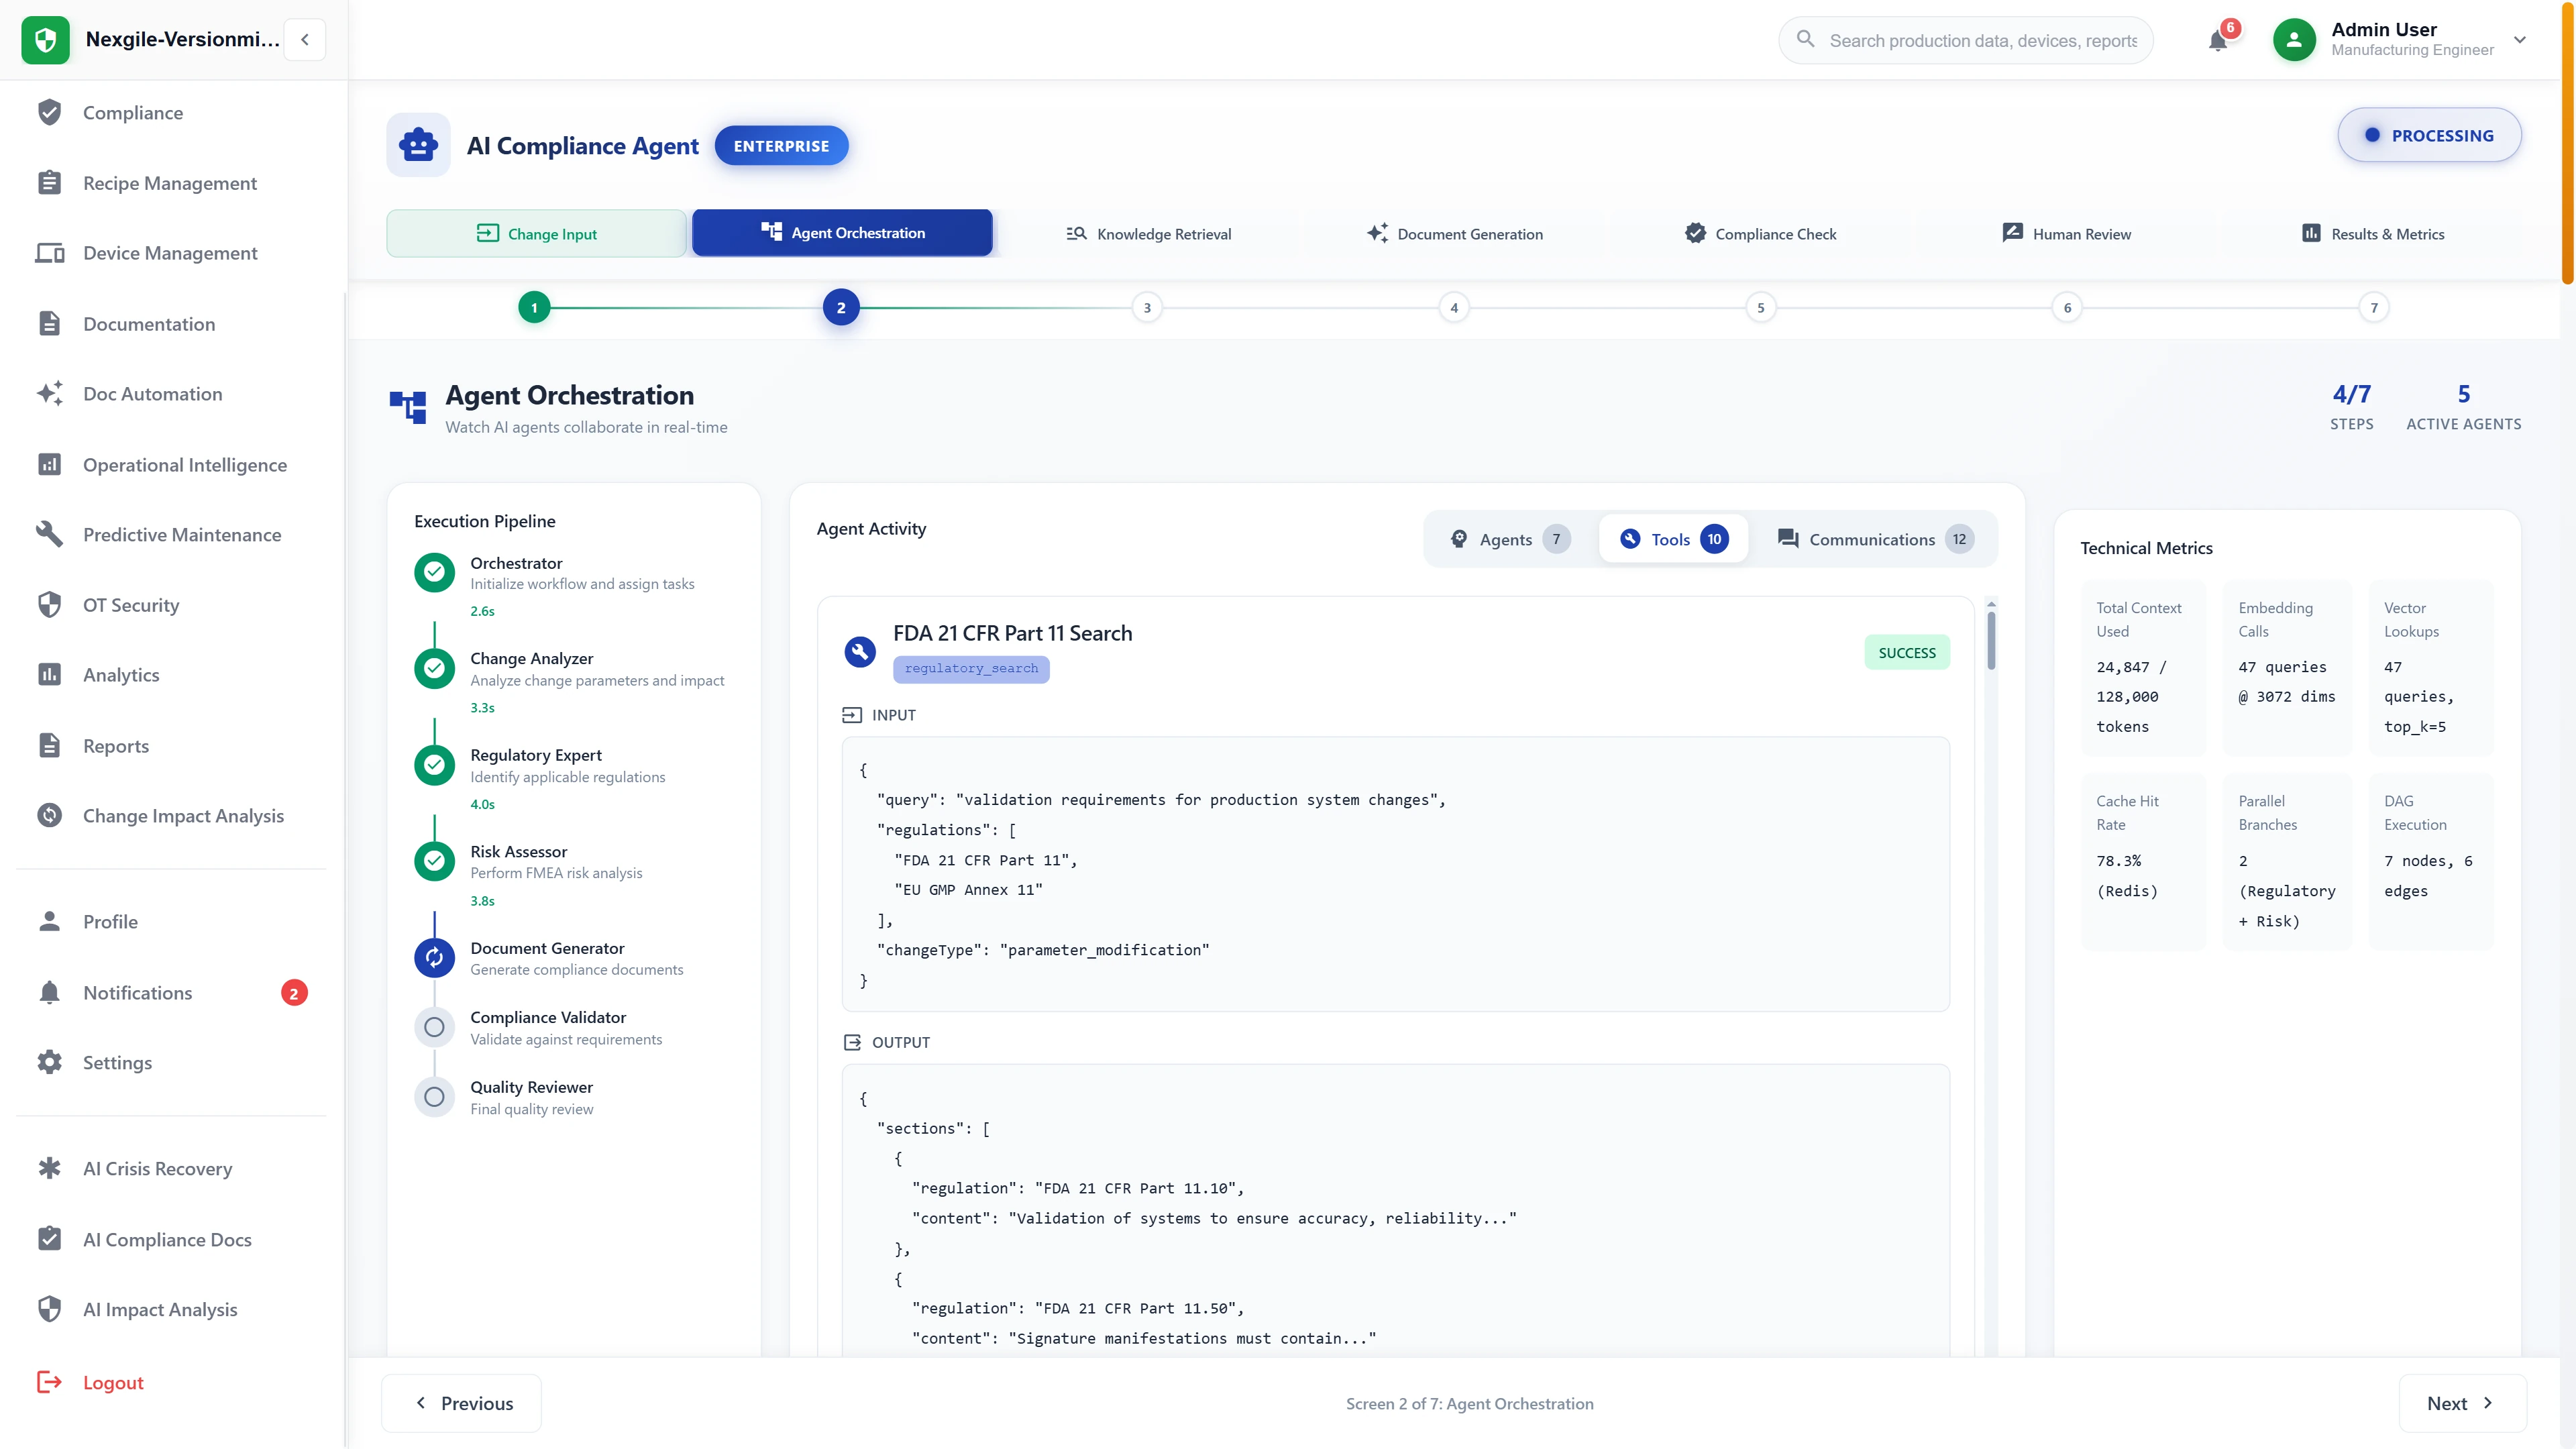
Task: Switch Agent Activity view to Agents
Action: (1508, 538)
